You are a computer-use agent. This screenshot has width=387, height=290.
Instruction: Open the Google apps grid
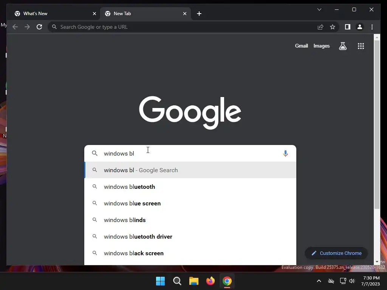(361, 46)
